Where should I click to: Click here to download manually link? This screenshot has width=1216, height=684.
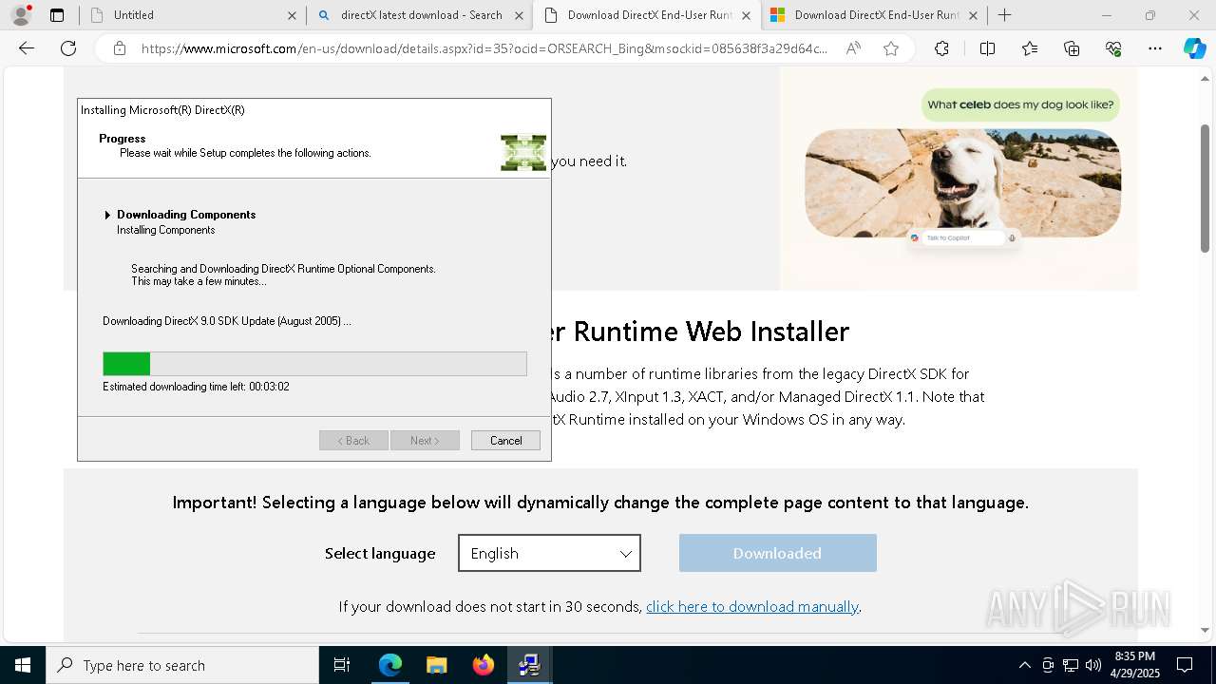pyautogui.click(x=752, y=606)
